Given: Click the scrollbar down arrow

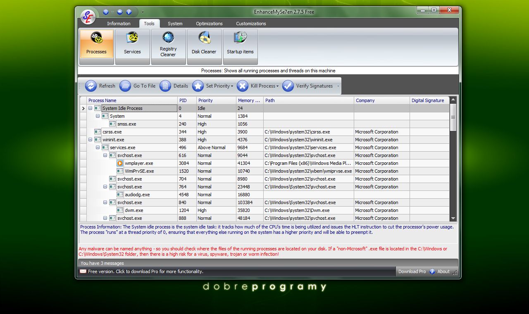Looking at the screenshot, I should (x=453, y=218).
